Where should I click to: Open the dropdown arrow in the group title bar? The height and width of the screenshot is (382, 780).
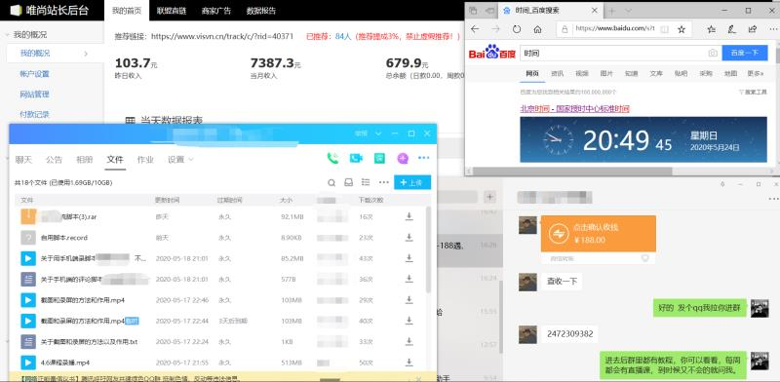378,134
